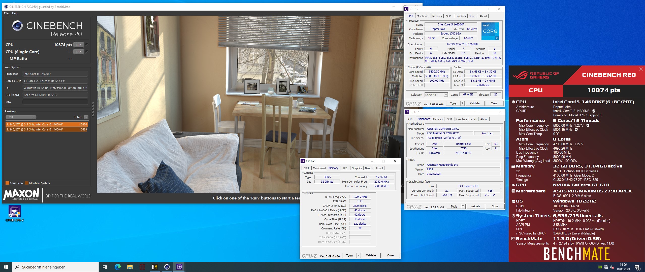Viewport: 645px width, 272px height.
Task: Switch to Cinebench in the taskbar
Action: (x=167, y=267)
